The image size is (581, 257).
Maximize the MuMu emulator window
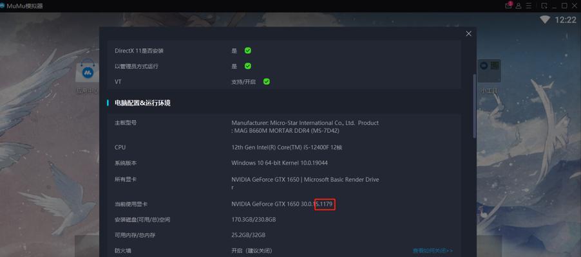[564, 6]
